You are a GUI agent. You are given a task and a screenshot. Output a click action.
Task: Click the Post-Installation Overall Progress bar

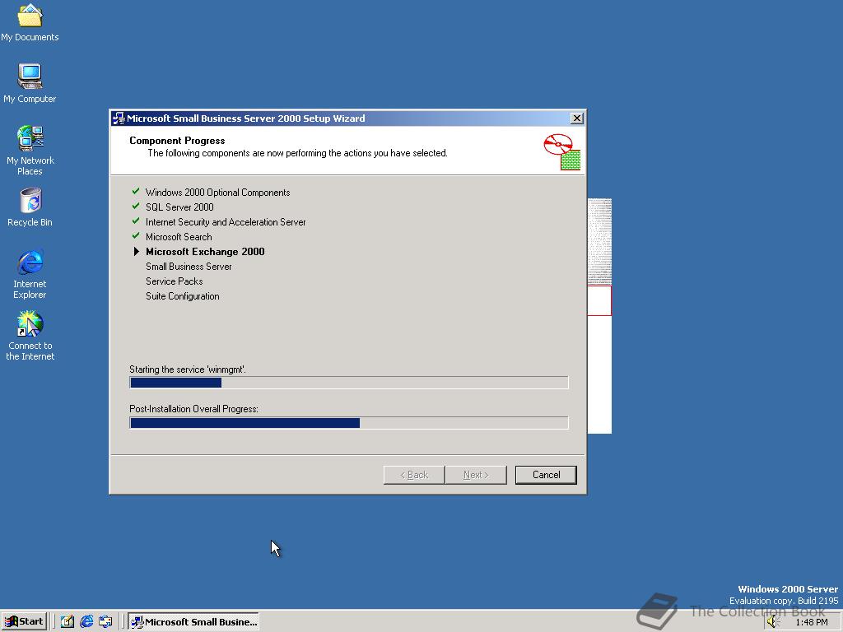click(x=348, y=422)
